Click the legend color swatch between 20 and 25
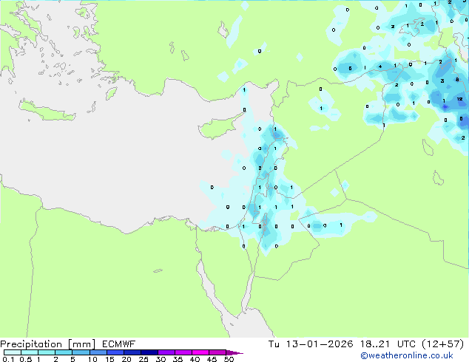The width and height of the screenshot is (469, 362). point(132,352)
